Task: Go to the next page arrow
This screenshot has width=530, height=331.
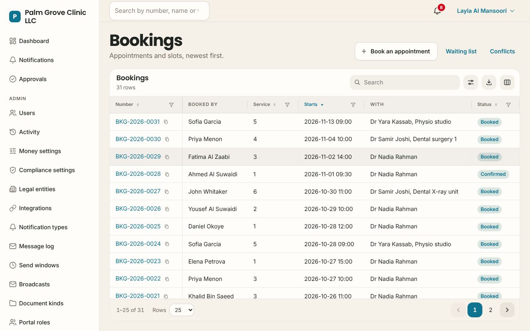Action: pos(507,310)
